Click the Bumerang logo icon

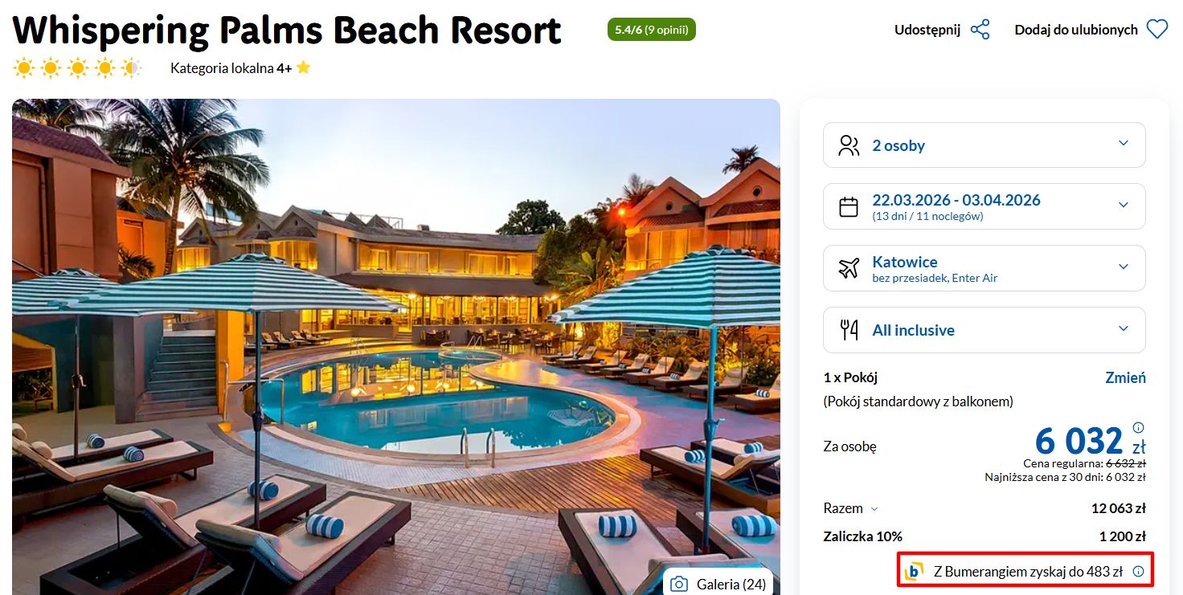(x=914, y=571)
